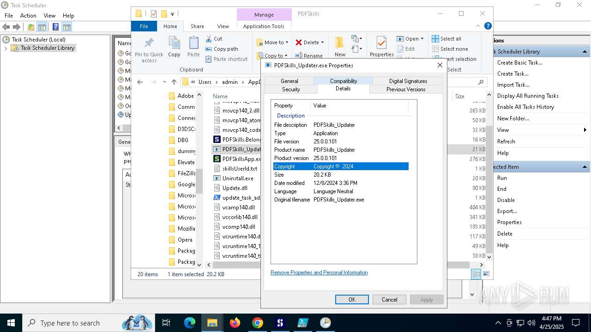Click the Paste icon in Explorer ribbon
Image resolution: width=591 pixels, height=332 pixels.
click(x=193, y=43)
